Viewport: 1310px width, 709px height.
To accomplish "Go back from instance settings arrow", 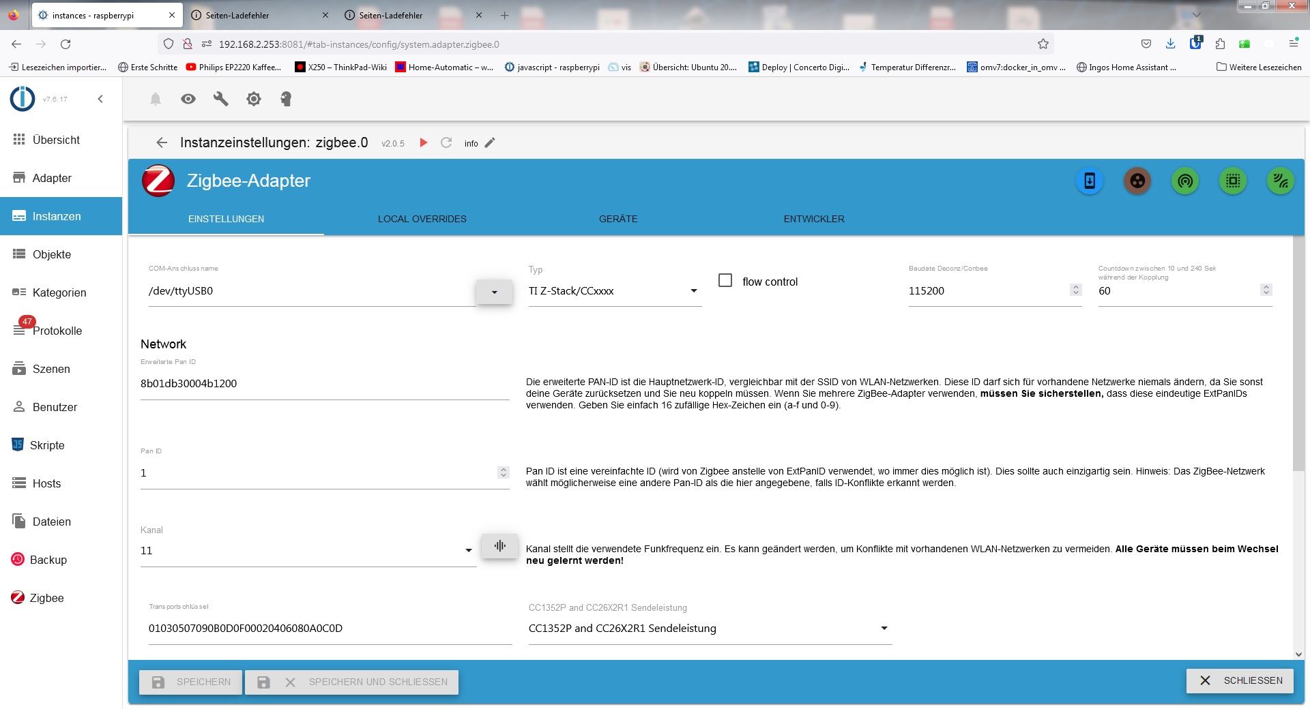I will coord(162,142).
